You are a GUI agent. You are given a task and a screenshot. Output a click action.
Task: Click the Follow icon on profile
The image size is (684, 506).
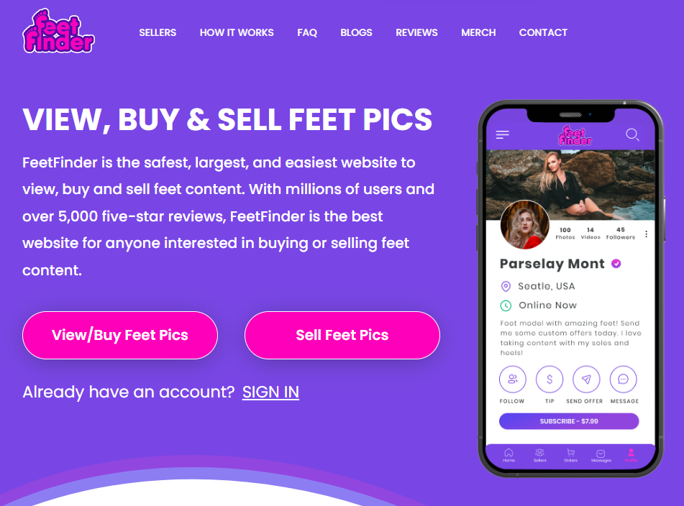[x=513, y=379]
